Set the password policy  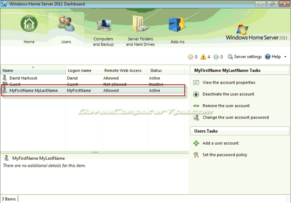(225, 155)
